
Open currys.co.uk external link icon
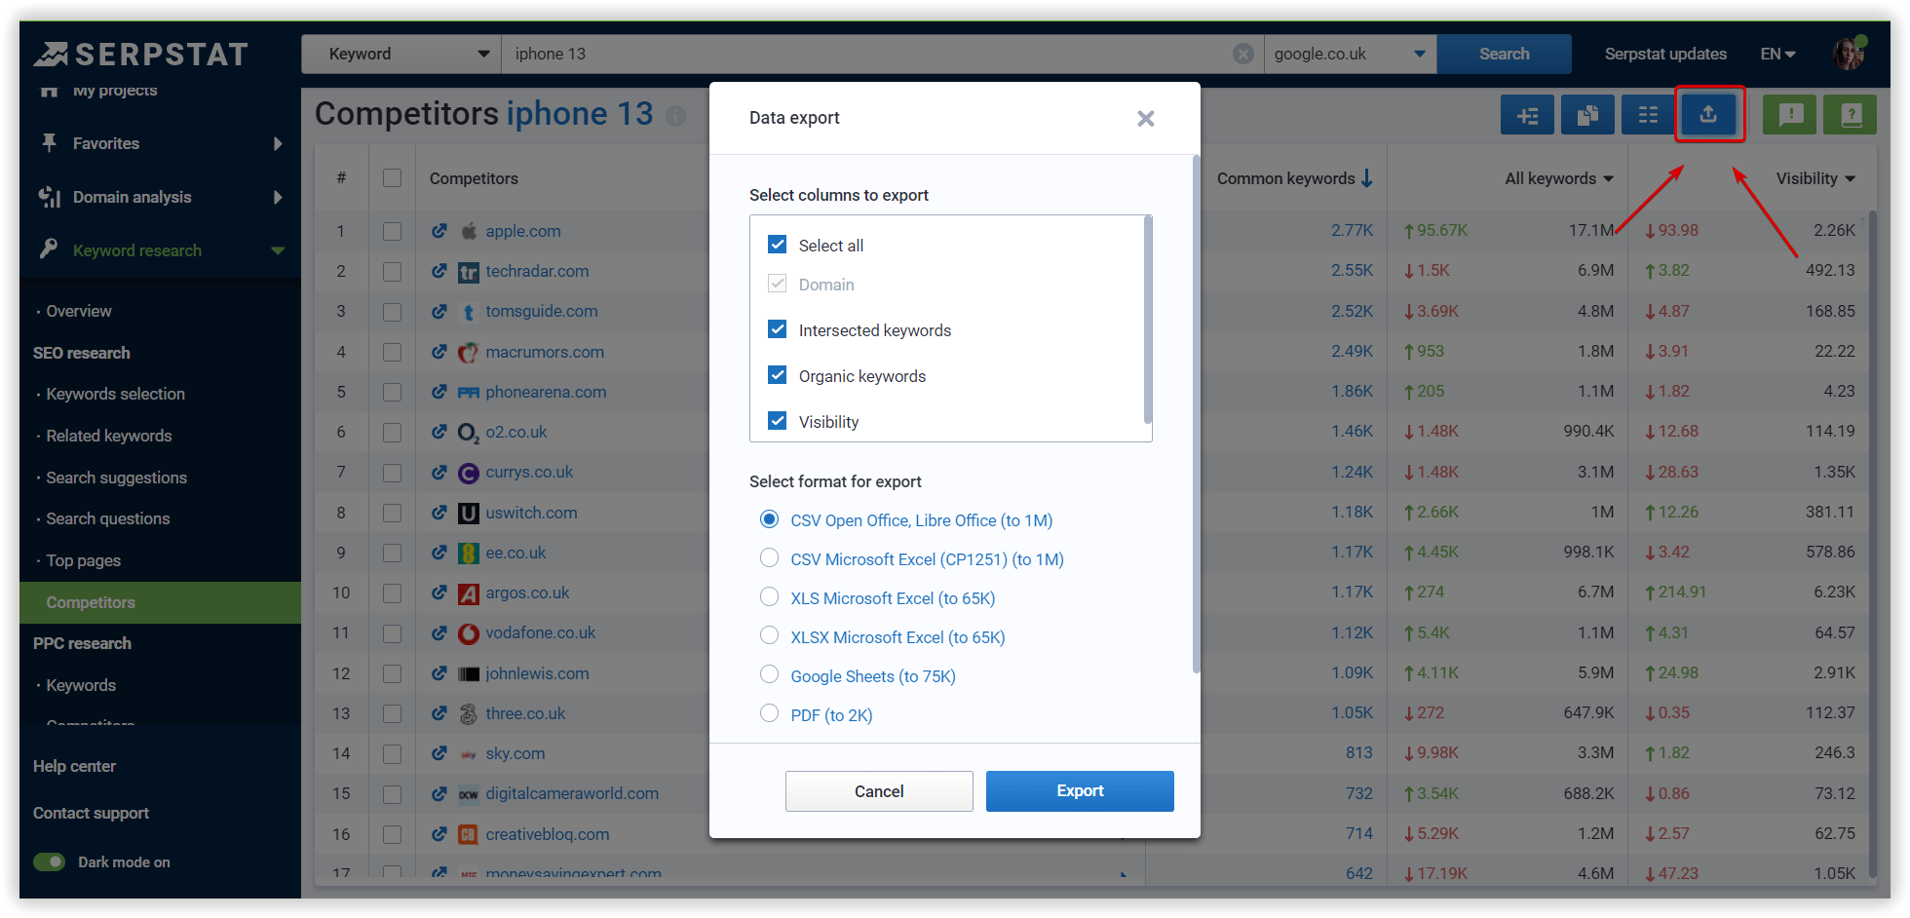click(439, 472)
